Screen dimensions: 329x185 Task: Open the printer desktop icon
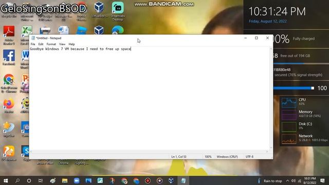tap(45, 31)
